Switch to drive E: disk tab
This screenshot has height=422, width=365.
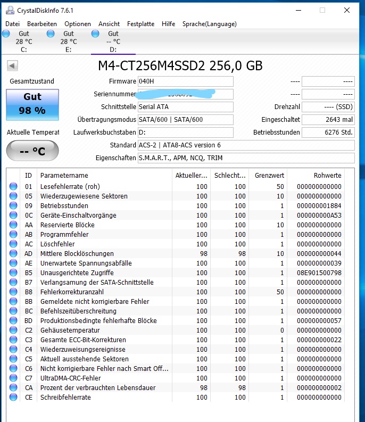click(68, 42)
